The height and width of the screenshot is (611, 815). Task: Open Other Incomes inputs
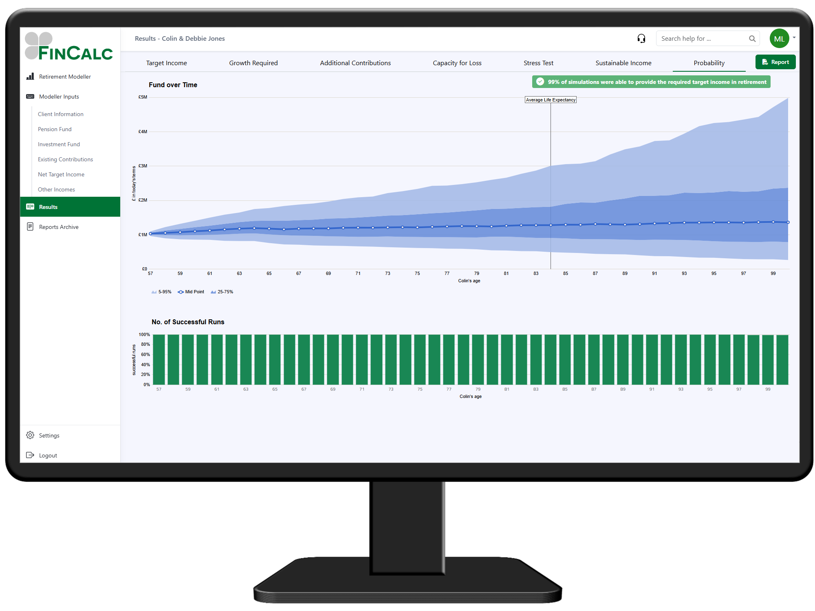tap(56, 189)
